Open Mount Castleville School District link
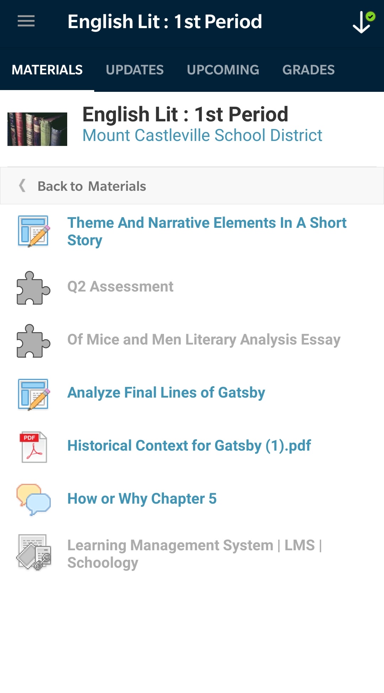This screenshot has height=693, width=384. (202, 136)
